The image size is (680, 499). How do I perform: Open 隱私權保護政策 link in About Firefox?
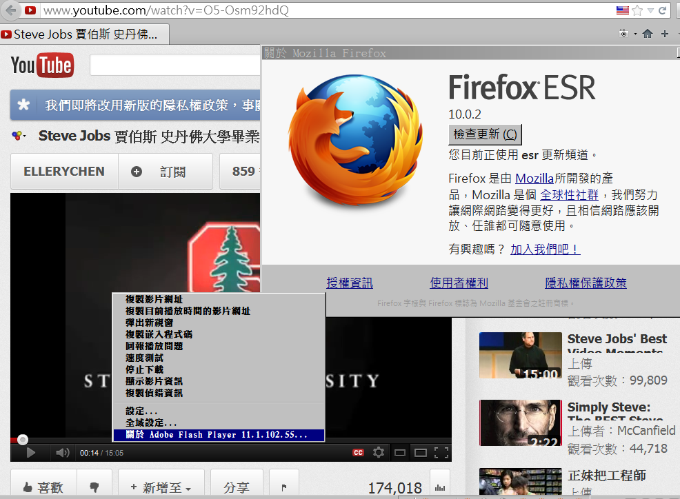[x=586, y=283]
